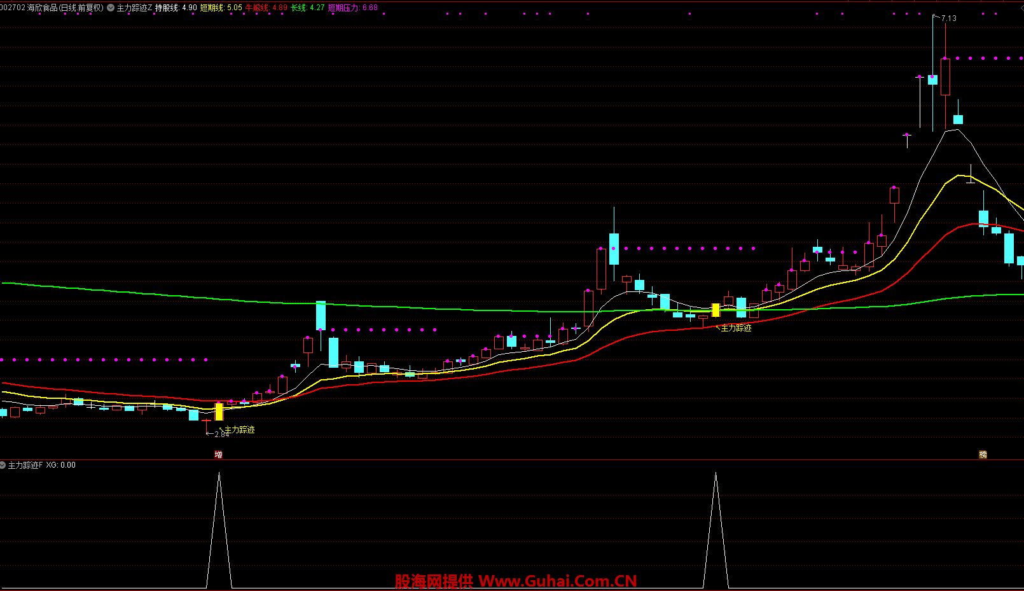Image resolution: width=1024 pixels, height=591 pixels.
Task: Click the 2.84 low price label
Action: tap(221, 435)
